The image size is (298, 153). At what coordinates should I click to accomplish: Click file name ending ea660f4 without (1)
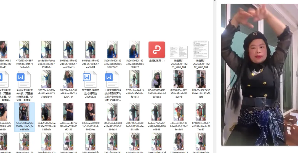(90, 64)
